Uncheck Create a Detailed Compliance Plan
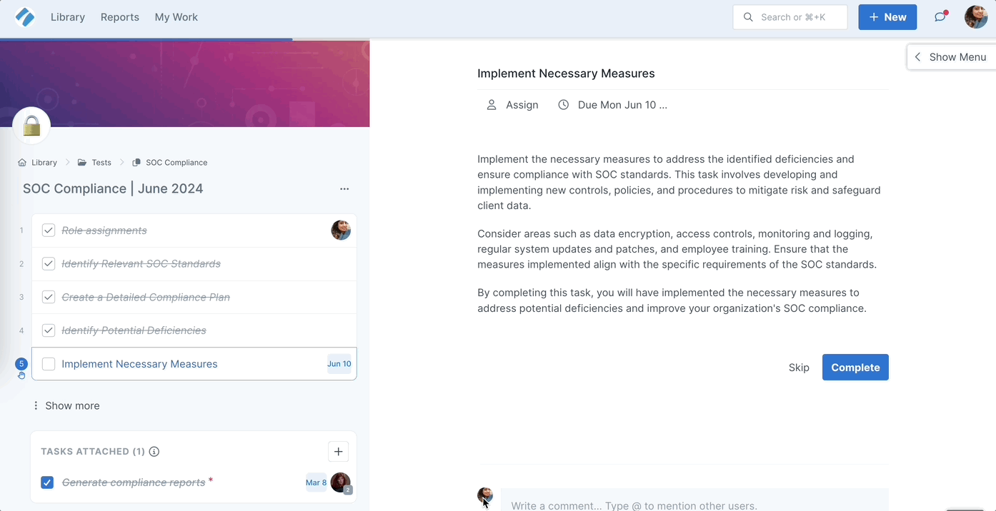This screenshot has height=511, width=996. 49,297
